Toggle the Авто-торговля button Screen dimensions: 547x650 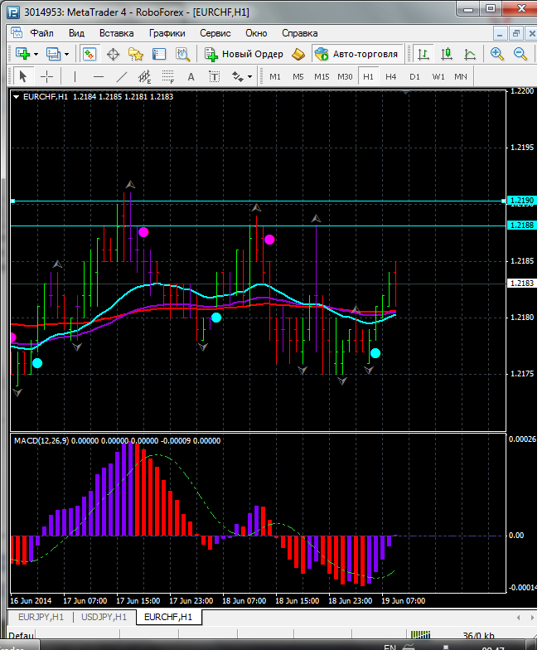point(356,54)
